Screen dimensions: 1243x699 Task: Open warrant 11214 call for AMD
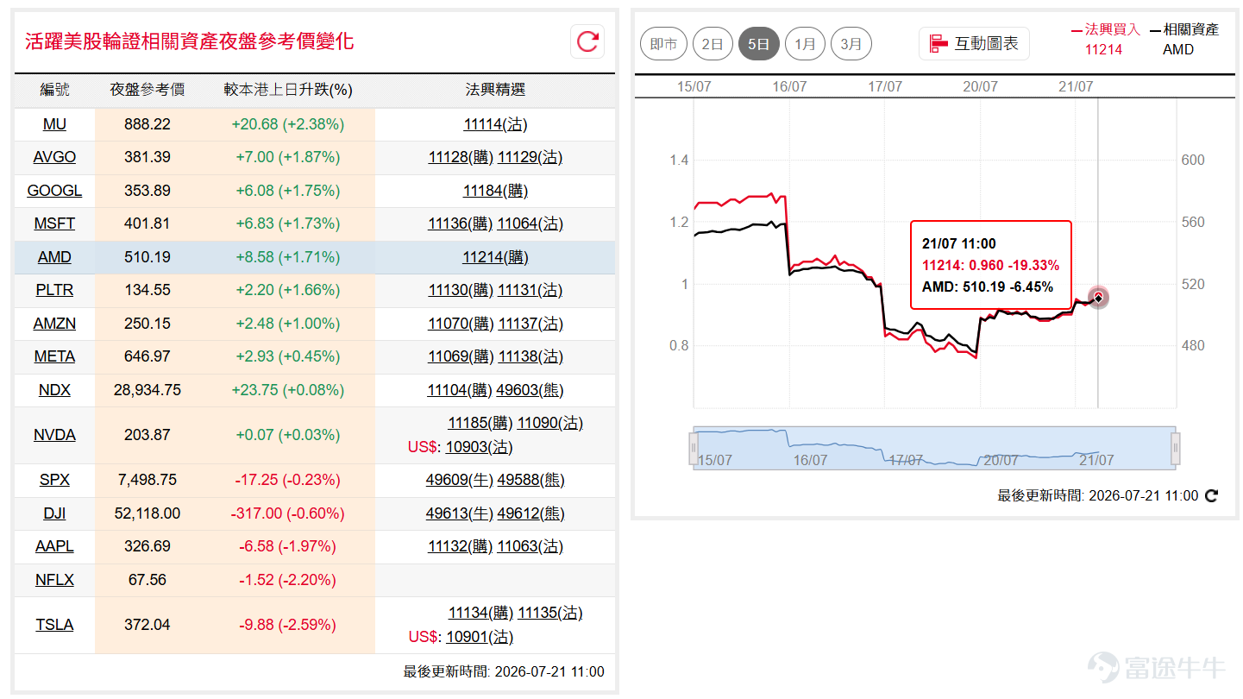point(495,257)
